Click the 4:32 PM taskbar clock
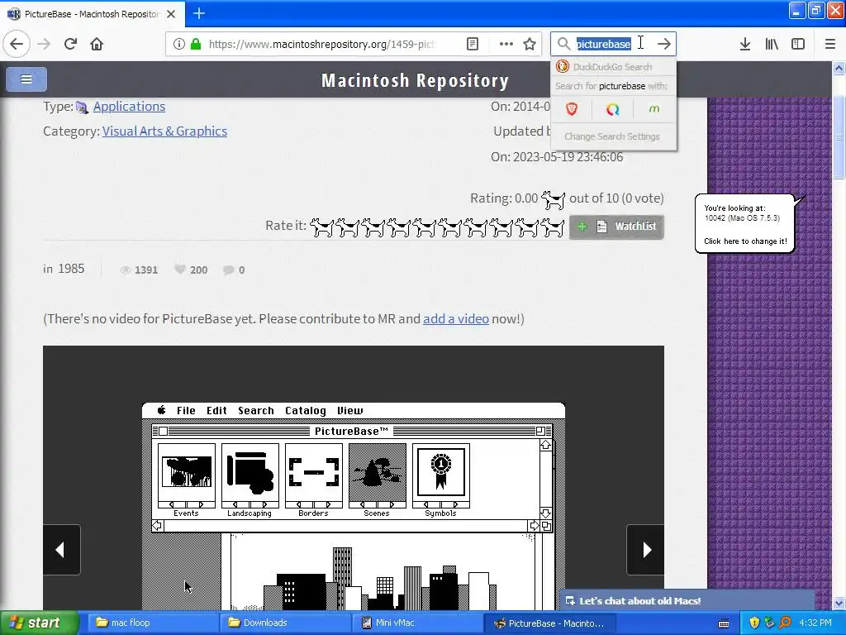Screen dimensions: 846x635 pyautogui.click(x=815, y=623)
